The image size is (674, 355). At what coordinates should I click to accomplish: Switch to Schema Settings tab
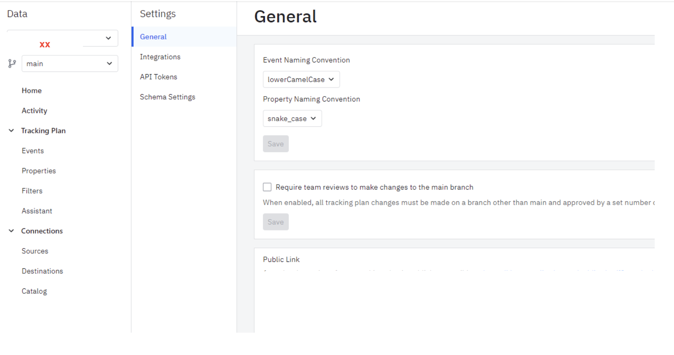[167, 97]
